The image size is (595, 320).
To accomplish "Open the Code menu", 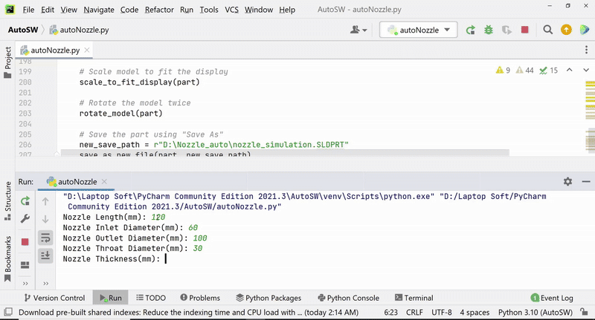I will click(x=129, y=10).
